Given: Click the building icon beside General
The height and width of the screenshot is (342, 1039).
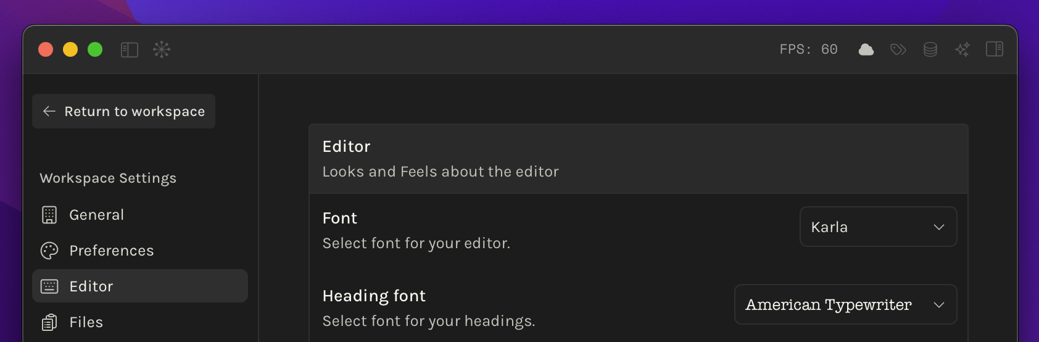Looking at the screenshot, I should tap(49, 215).
